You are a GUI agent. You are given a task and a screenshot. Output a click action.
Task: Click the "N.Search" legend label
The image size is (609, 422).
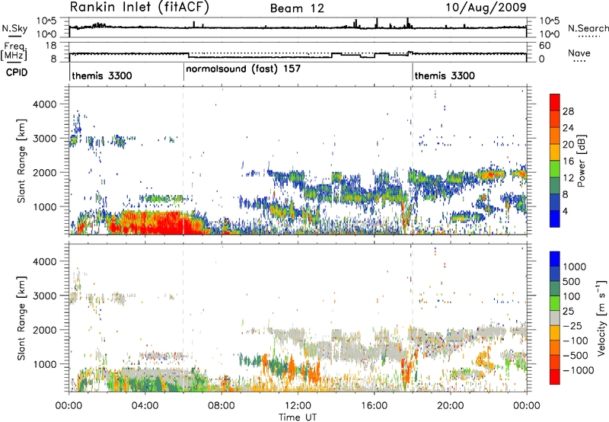[588, 28]
